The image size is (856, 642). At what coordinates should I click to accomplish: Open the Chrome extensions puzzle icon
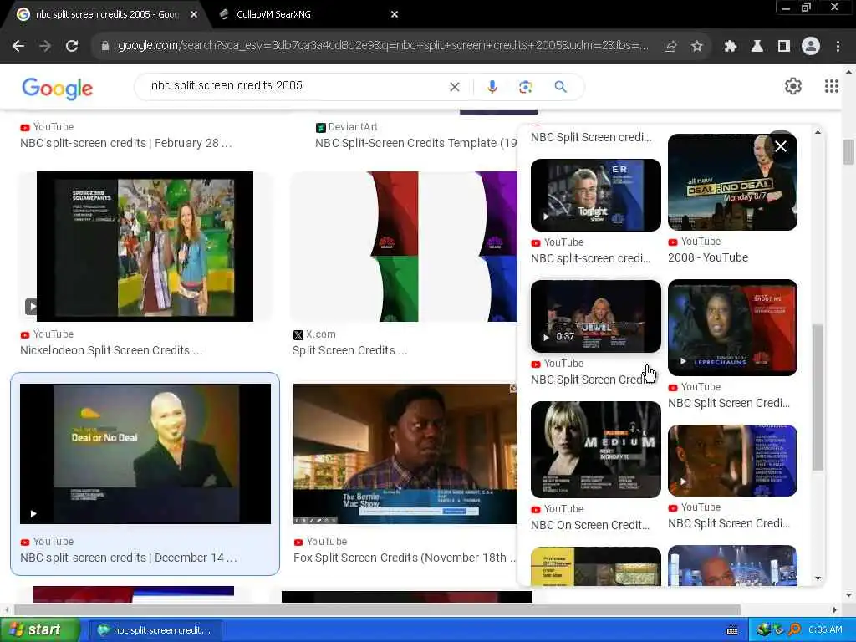(730, 47)
